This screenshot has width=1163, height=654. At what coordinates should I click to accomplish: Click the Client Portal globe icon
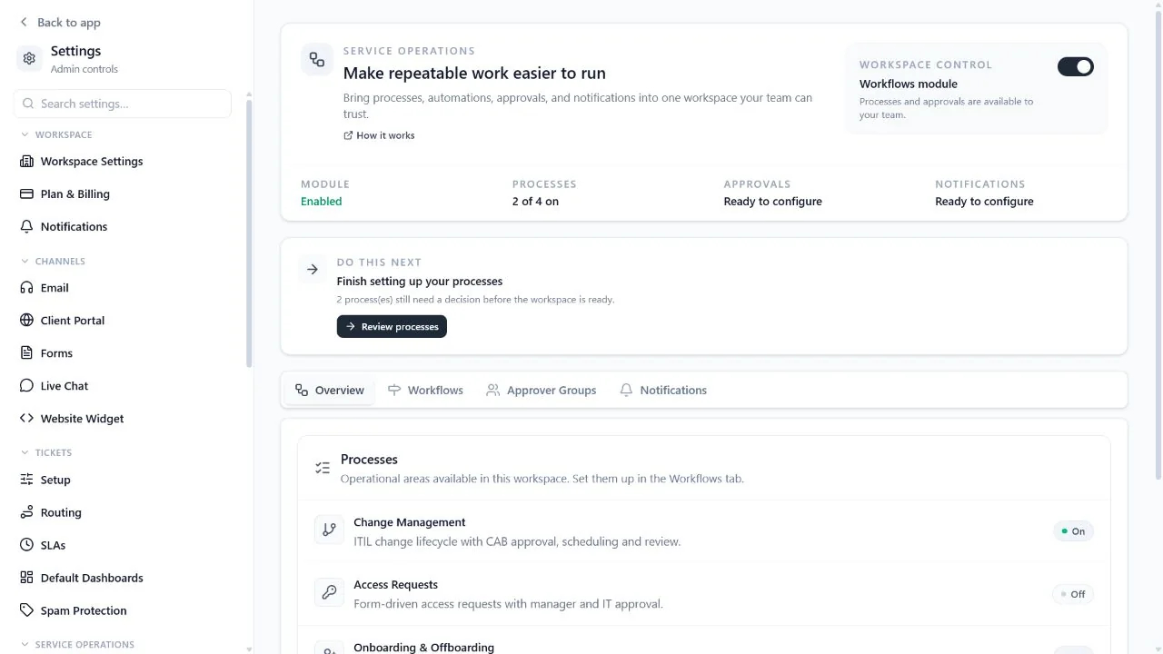(x=26, y=321)
